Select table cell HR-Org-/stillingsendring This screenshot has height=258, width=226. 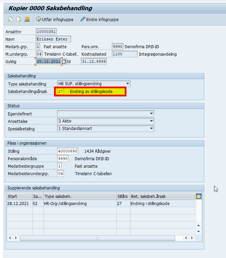pos(80,204)
